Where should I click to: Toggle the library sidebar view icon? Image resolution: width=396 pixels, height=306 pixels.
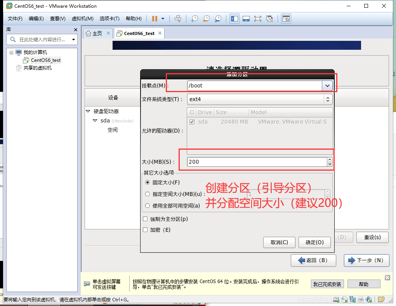[x=234, y=18]
